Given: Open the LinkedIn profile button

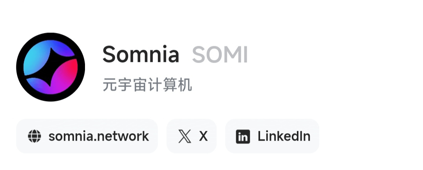Looking at the screenshot, I should coord(272,136).
